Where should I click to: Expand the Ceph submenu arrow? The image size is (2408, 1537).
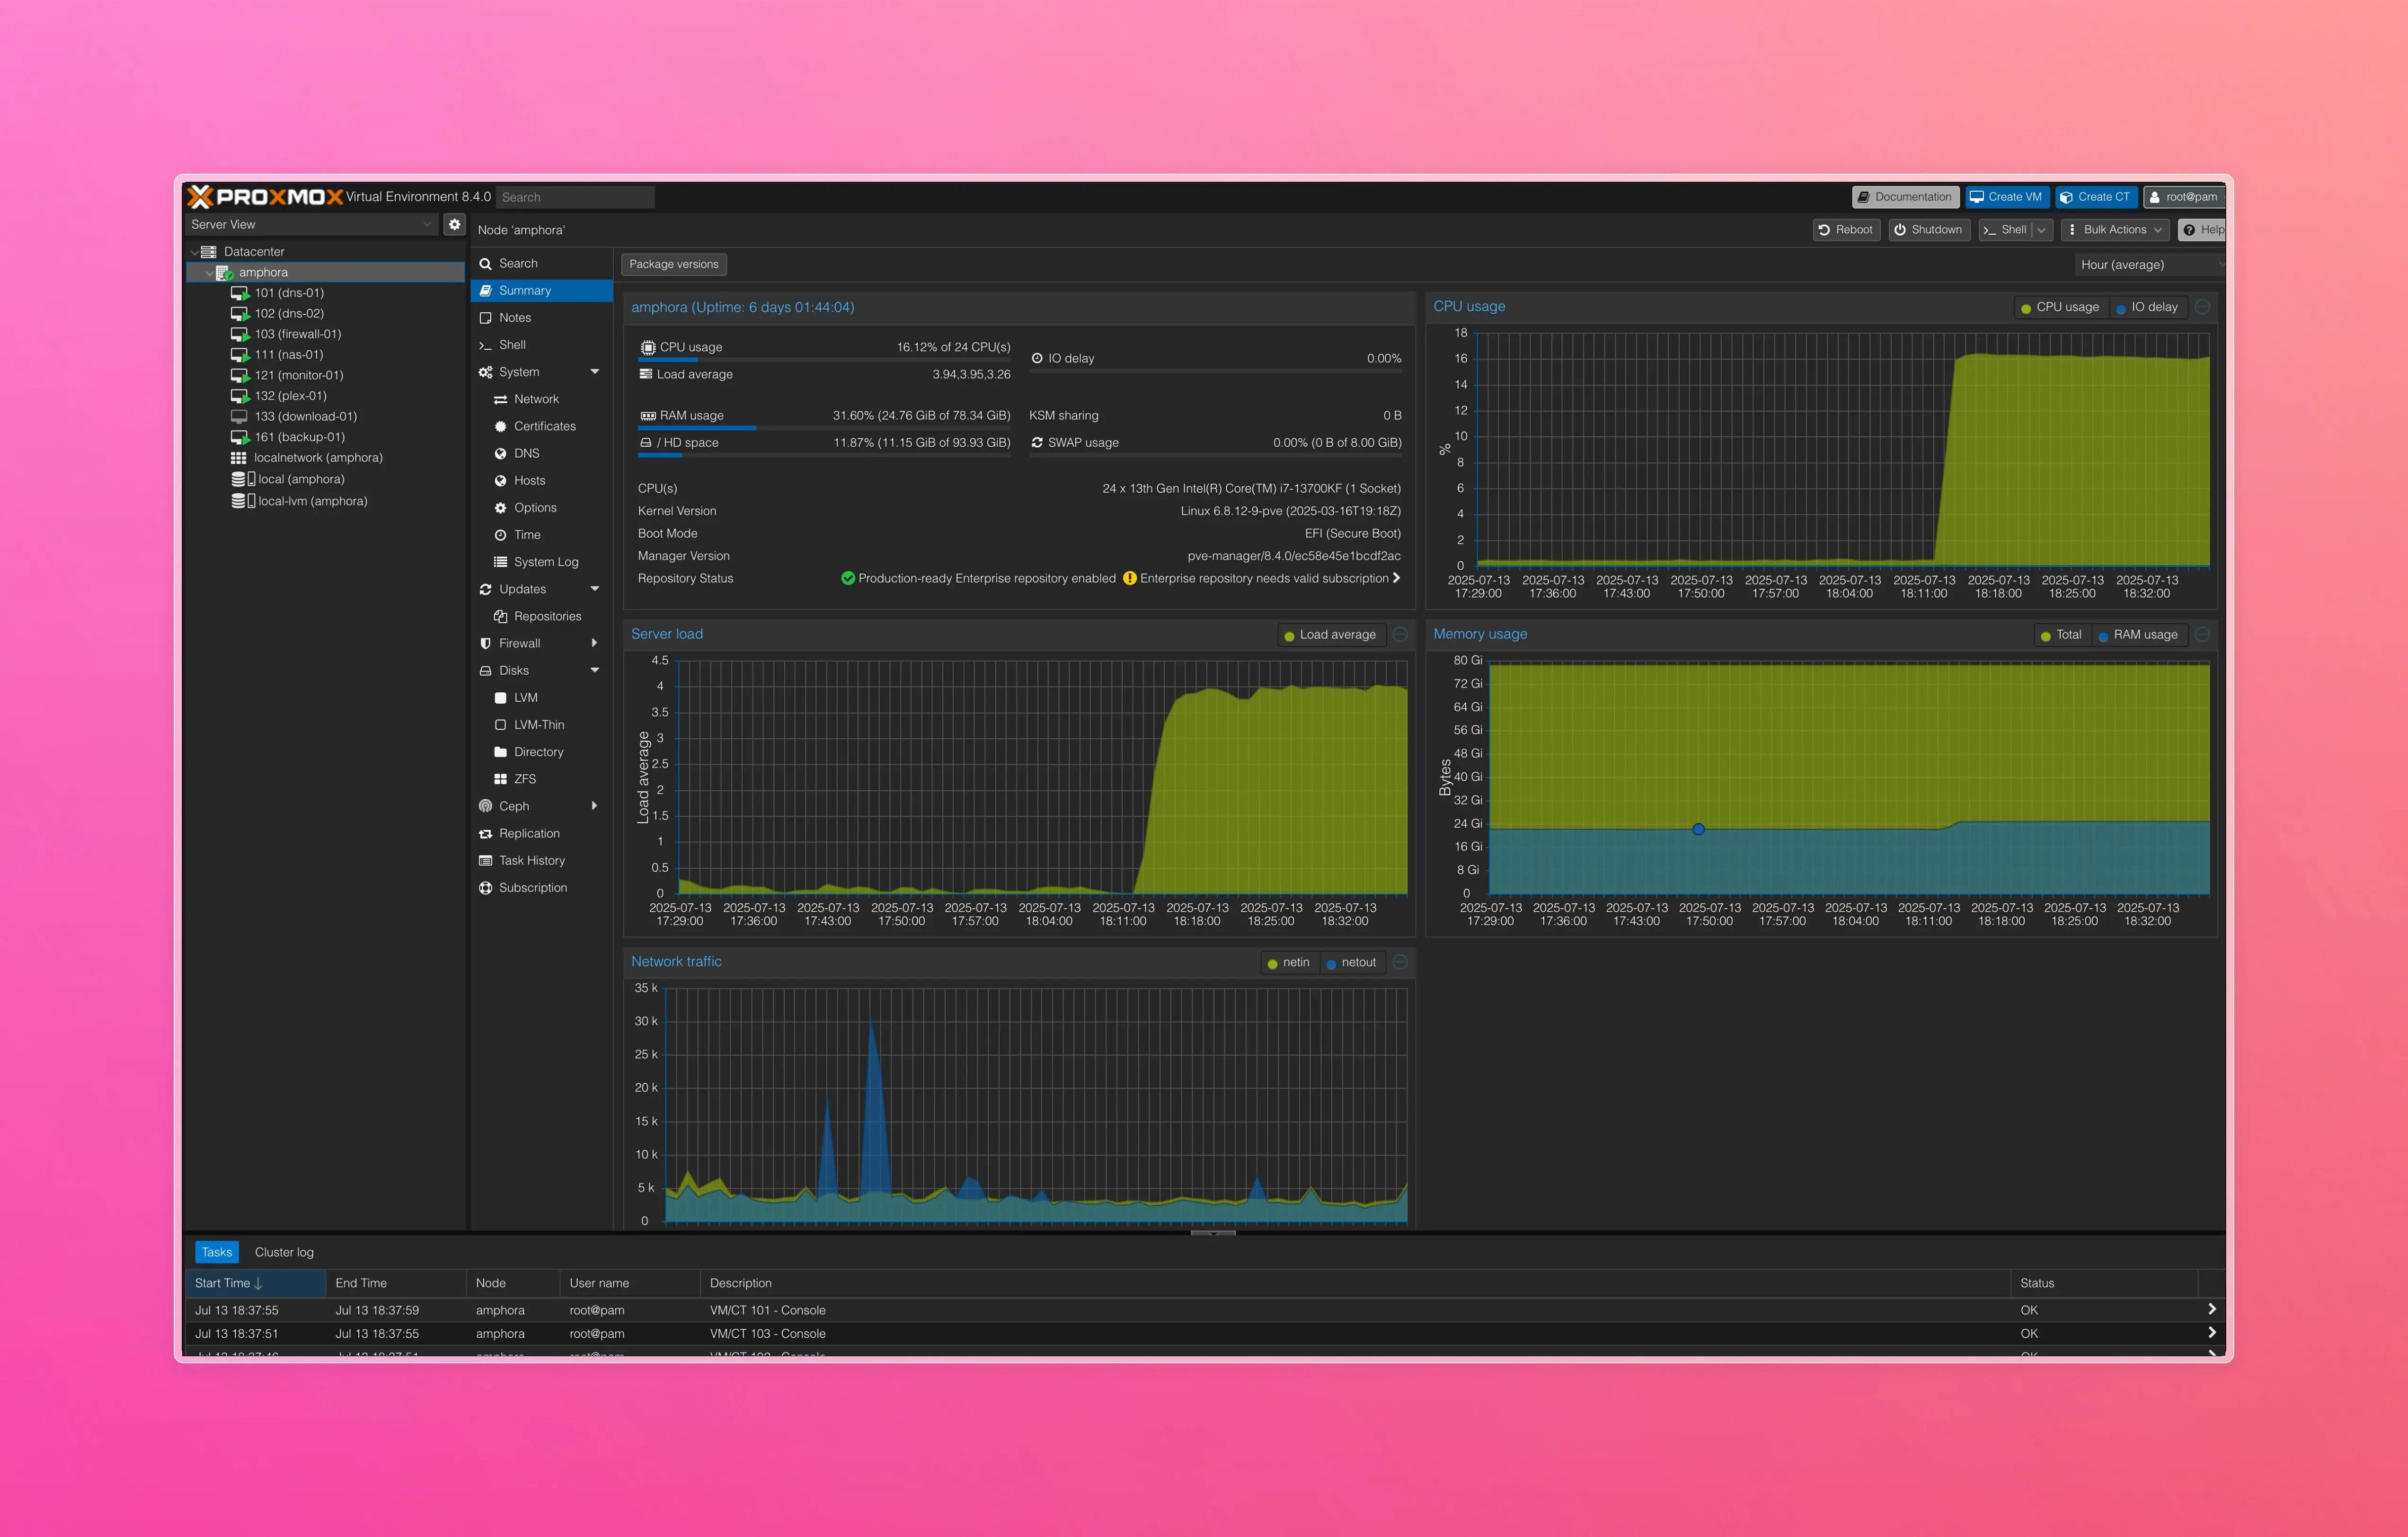595,806
